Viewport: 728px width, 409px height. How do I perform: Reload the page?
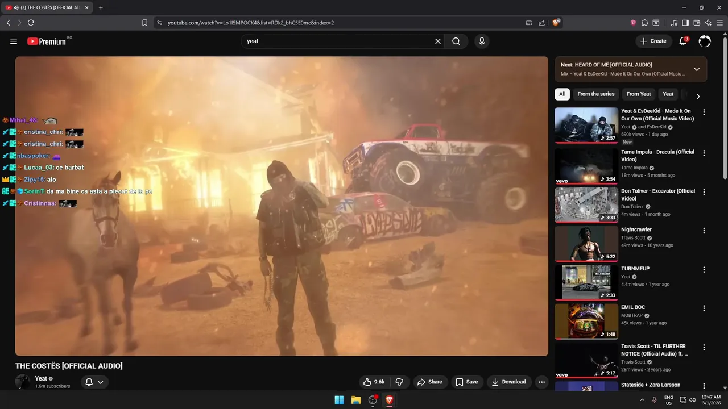click(x=31, y=23)
